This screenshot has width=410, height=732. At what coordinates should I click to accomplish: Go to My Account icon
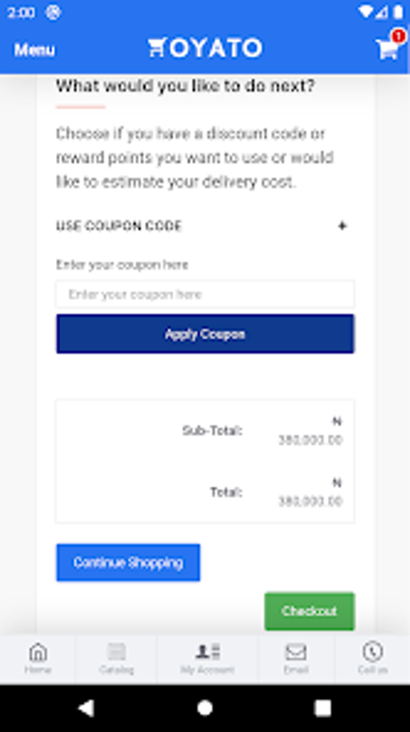[x=207, y=653]
